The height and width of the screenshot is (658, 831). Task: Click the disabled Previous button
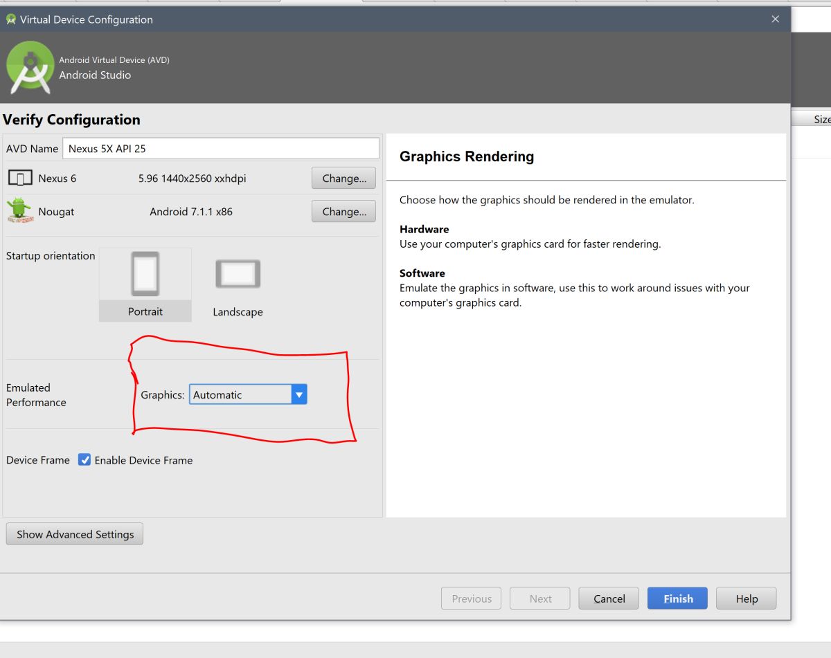(x=472, y=598)
